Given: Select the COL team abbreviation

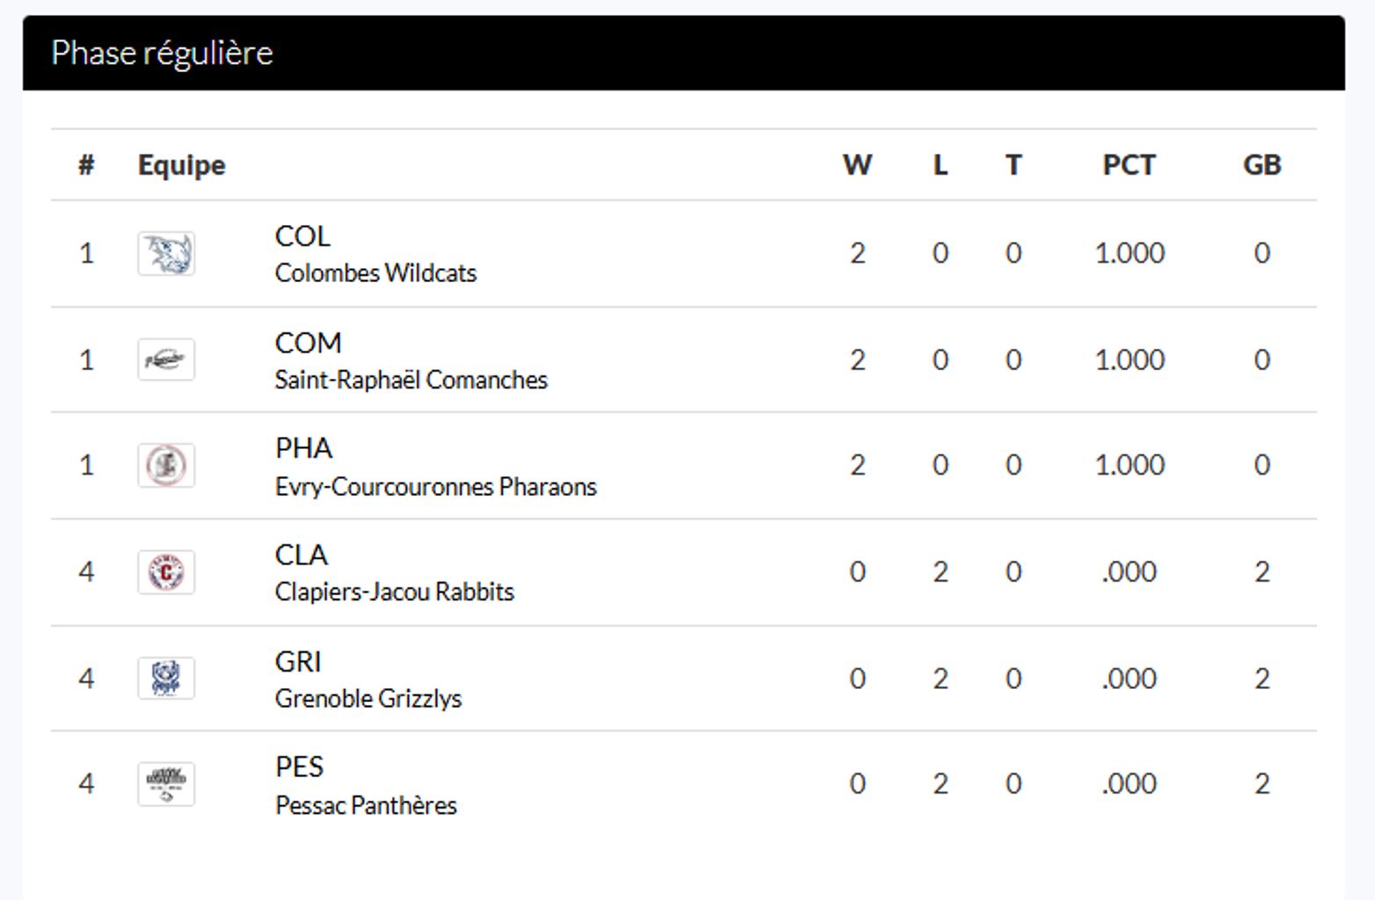Looking at the screenshot, I should click(x=302, y=236).
